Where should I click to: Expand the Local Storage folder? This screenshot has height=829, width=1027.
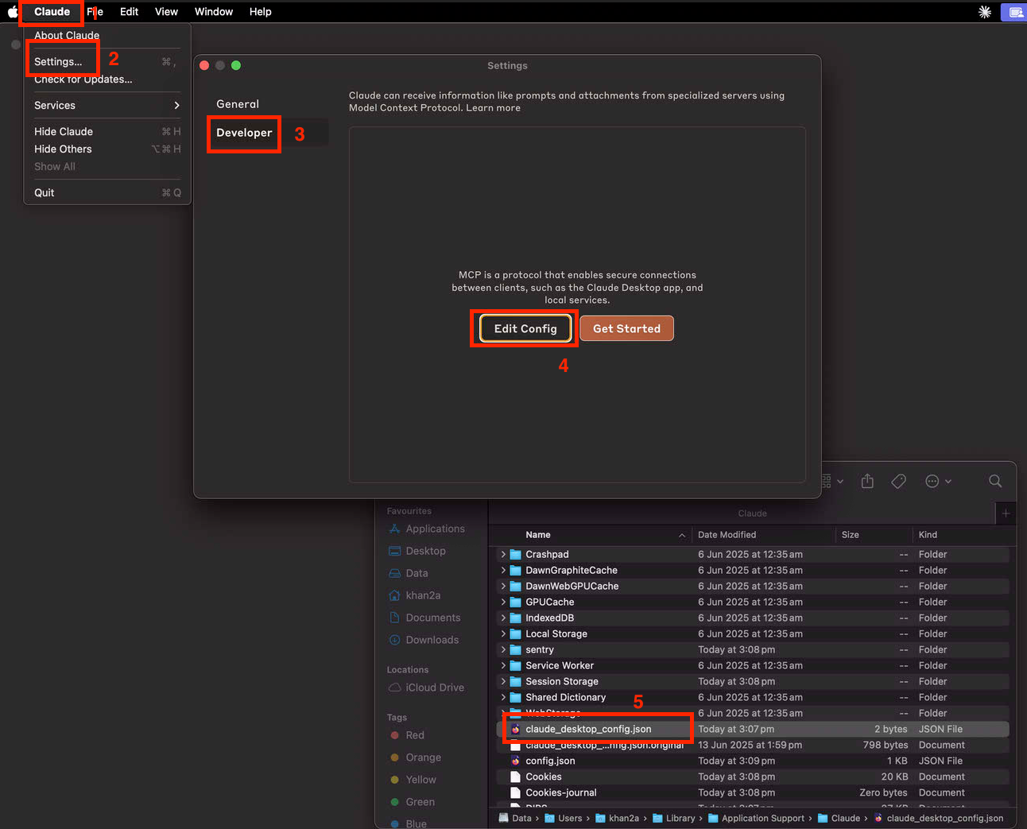coord(503,633)
